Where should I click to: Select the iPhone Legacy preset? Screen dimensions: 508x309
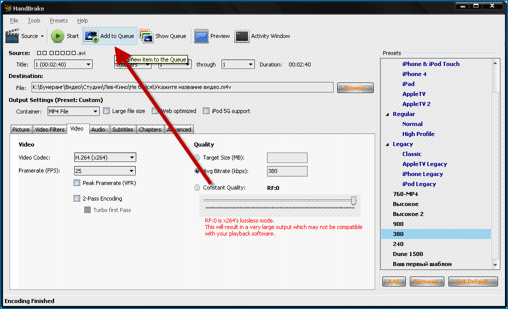click(x=422, y=174)
